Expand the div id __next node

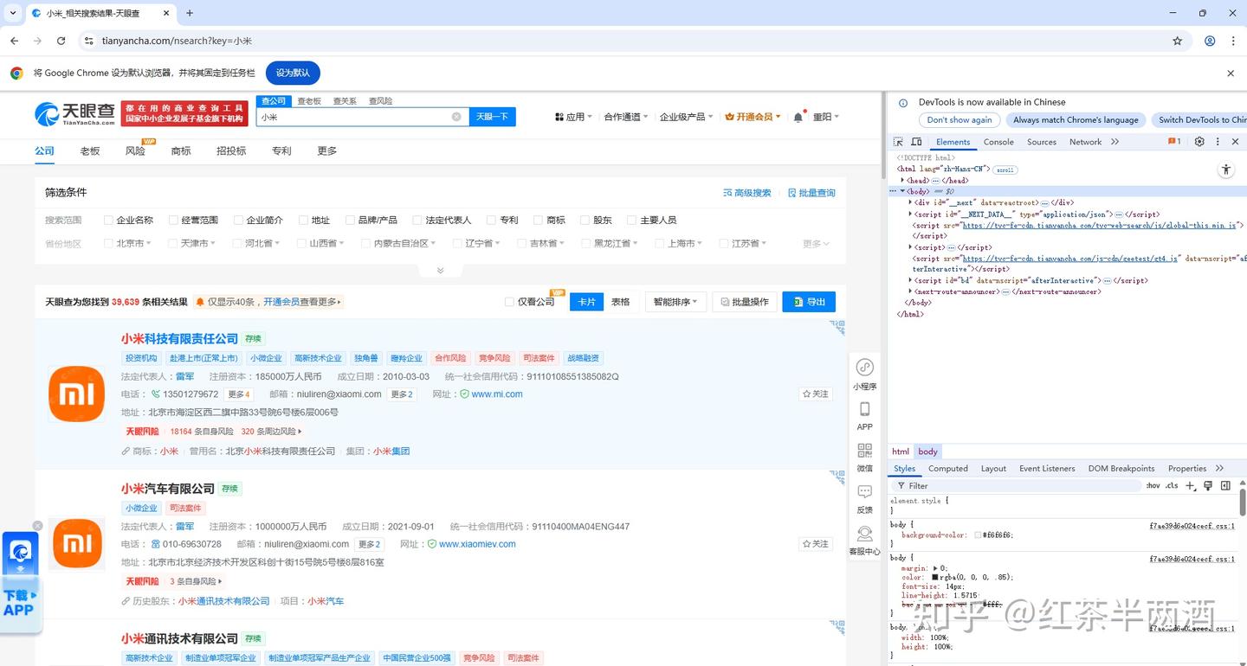(x=911, y=202)
